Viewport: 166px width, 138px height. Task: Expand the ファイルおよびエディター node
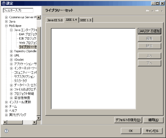pos(11,89)
